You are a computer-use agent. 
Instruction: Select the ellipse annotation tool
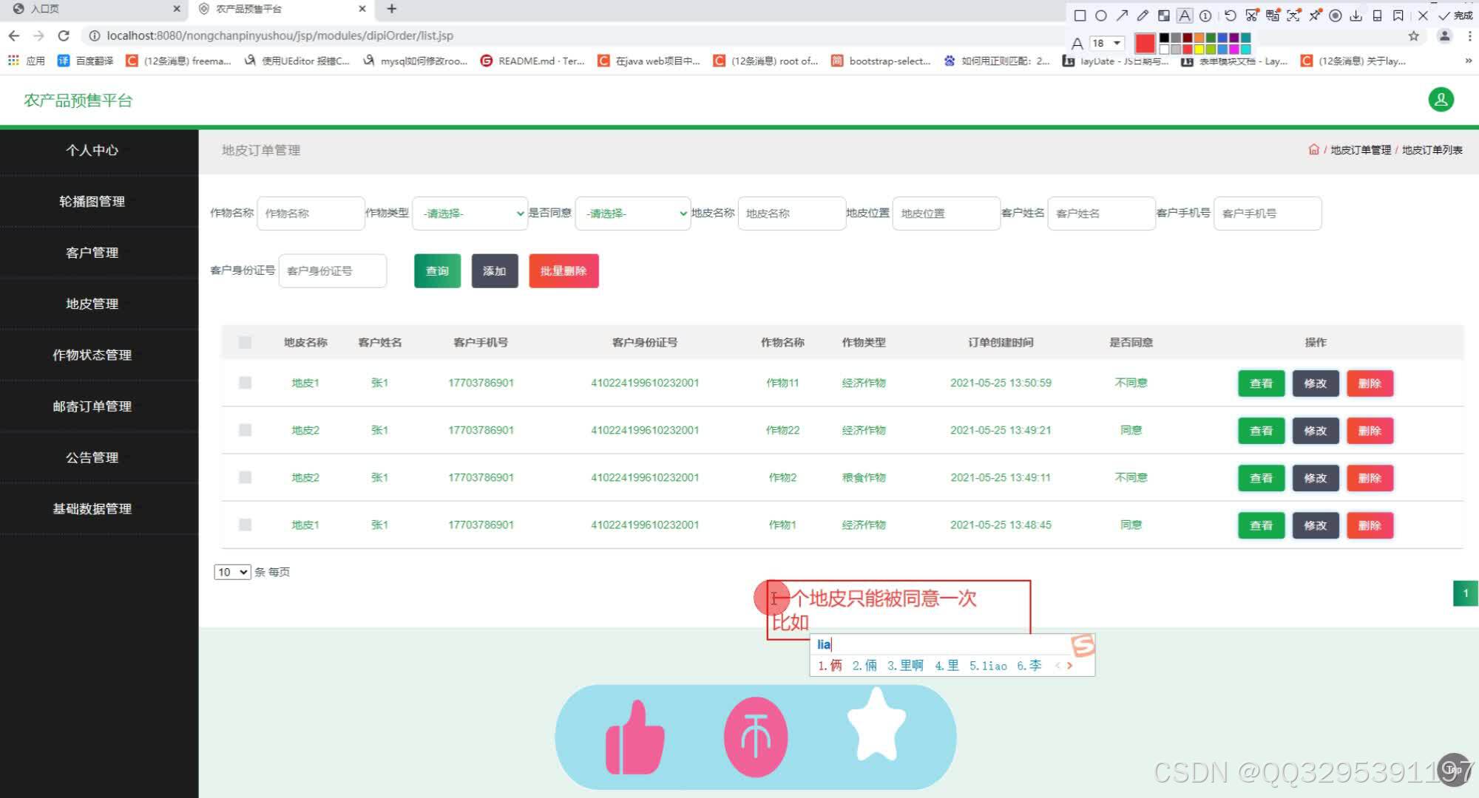click(1101, 16)
